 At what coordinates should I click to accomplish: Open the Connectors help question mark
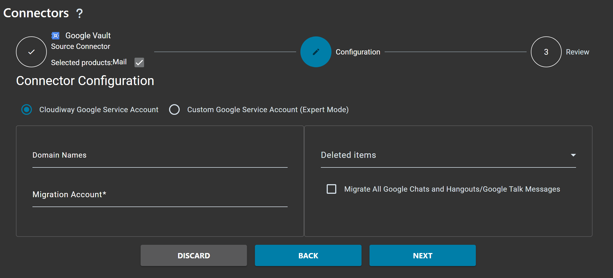coord(79,13)
